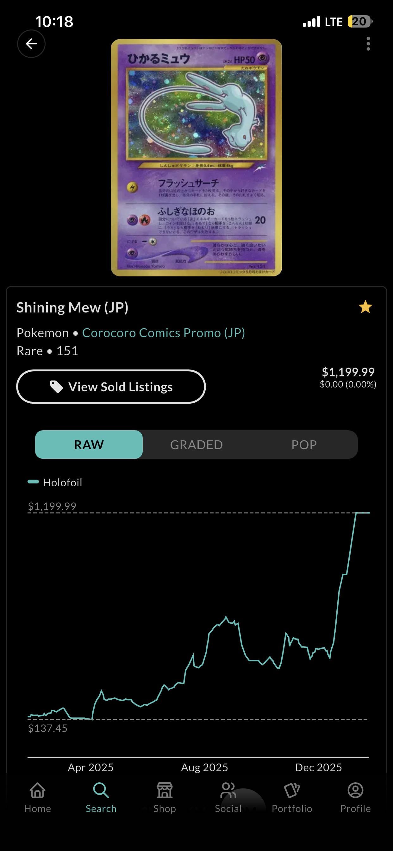Viewport: 393px width, 851px height.
Task: Toggle the Holofoil legend series
Action: (55, 482)
